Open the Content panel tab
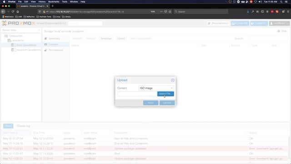The height and width of the screenshot is (164, 291). pyautogui.click(x=53, y=44)
